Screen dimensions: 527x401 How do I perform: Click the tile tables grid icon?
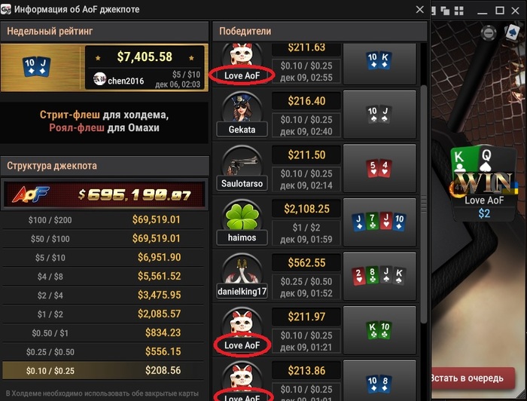(x=458, y=11)
